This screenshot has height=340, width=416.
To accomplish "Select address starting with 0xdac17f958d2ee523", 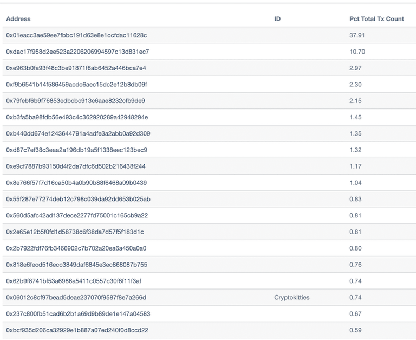I will (77, 52).
